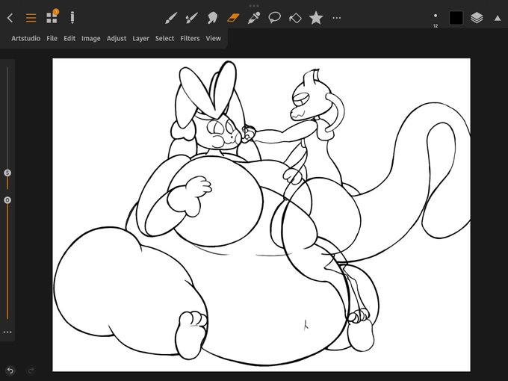Select the Wet brush tool
The height and width of the screenshot is (381, 508).
click(191, 18)
